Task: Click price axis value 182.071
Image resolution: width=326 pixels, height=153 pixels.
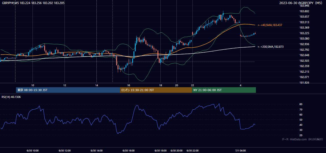Action: (x=304, y=77)
